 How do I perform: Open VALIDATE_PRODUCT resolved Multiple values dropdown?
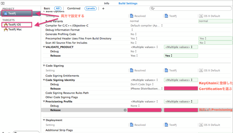coord(144,47)
